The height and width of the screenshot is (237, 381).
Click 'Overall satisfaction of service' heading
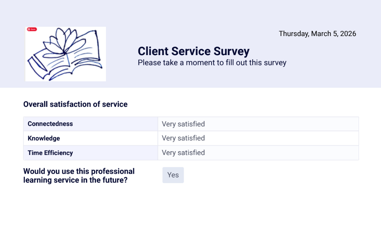(75, 104)
